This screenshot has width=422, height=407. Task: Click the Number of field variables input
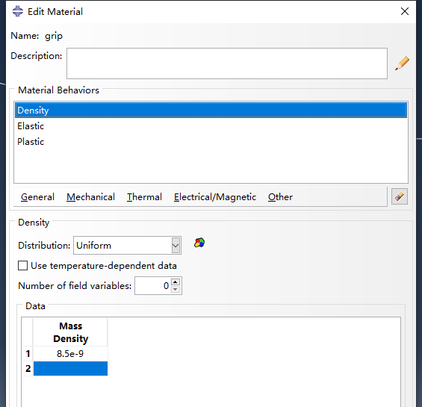point(152,285)
